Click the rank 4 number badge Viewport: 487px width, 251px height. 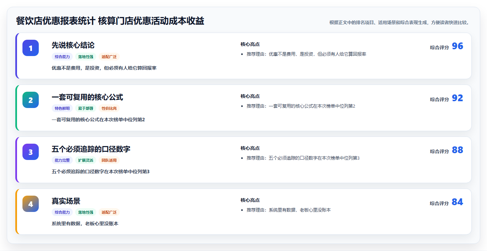click(x=31, y=204)
